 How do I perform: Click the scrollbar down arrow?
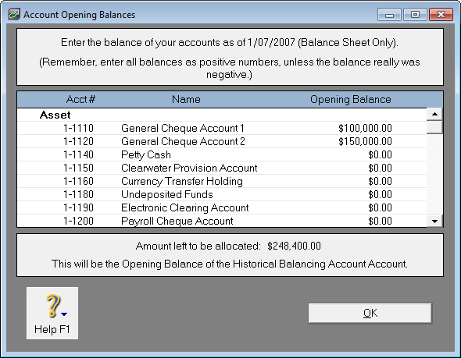point(435,221)
